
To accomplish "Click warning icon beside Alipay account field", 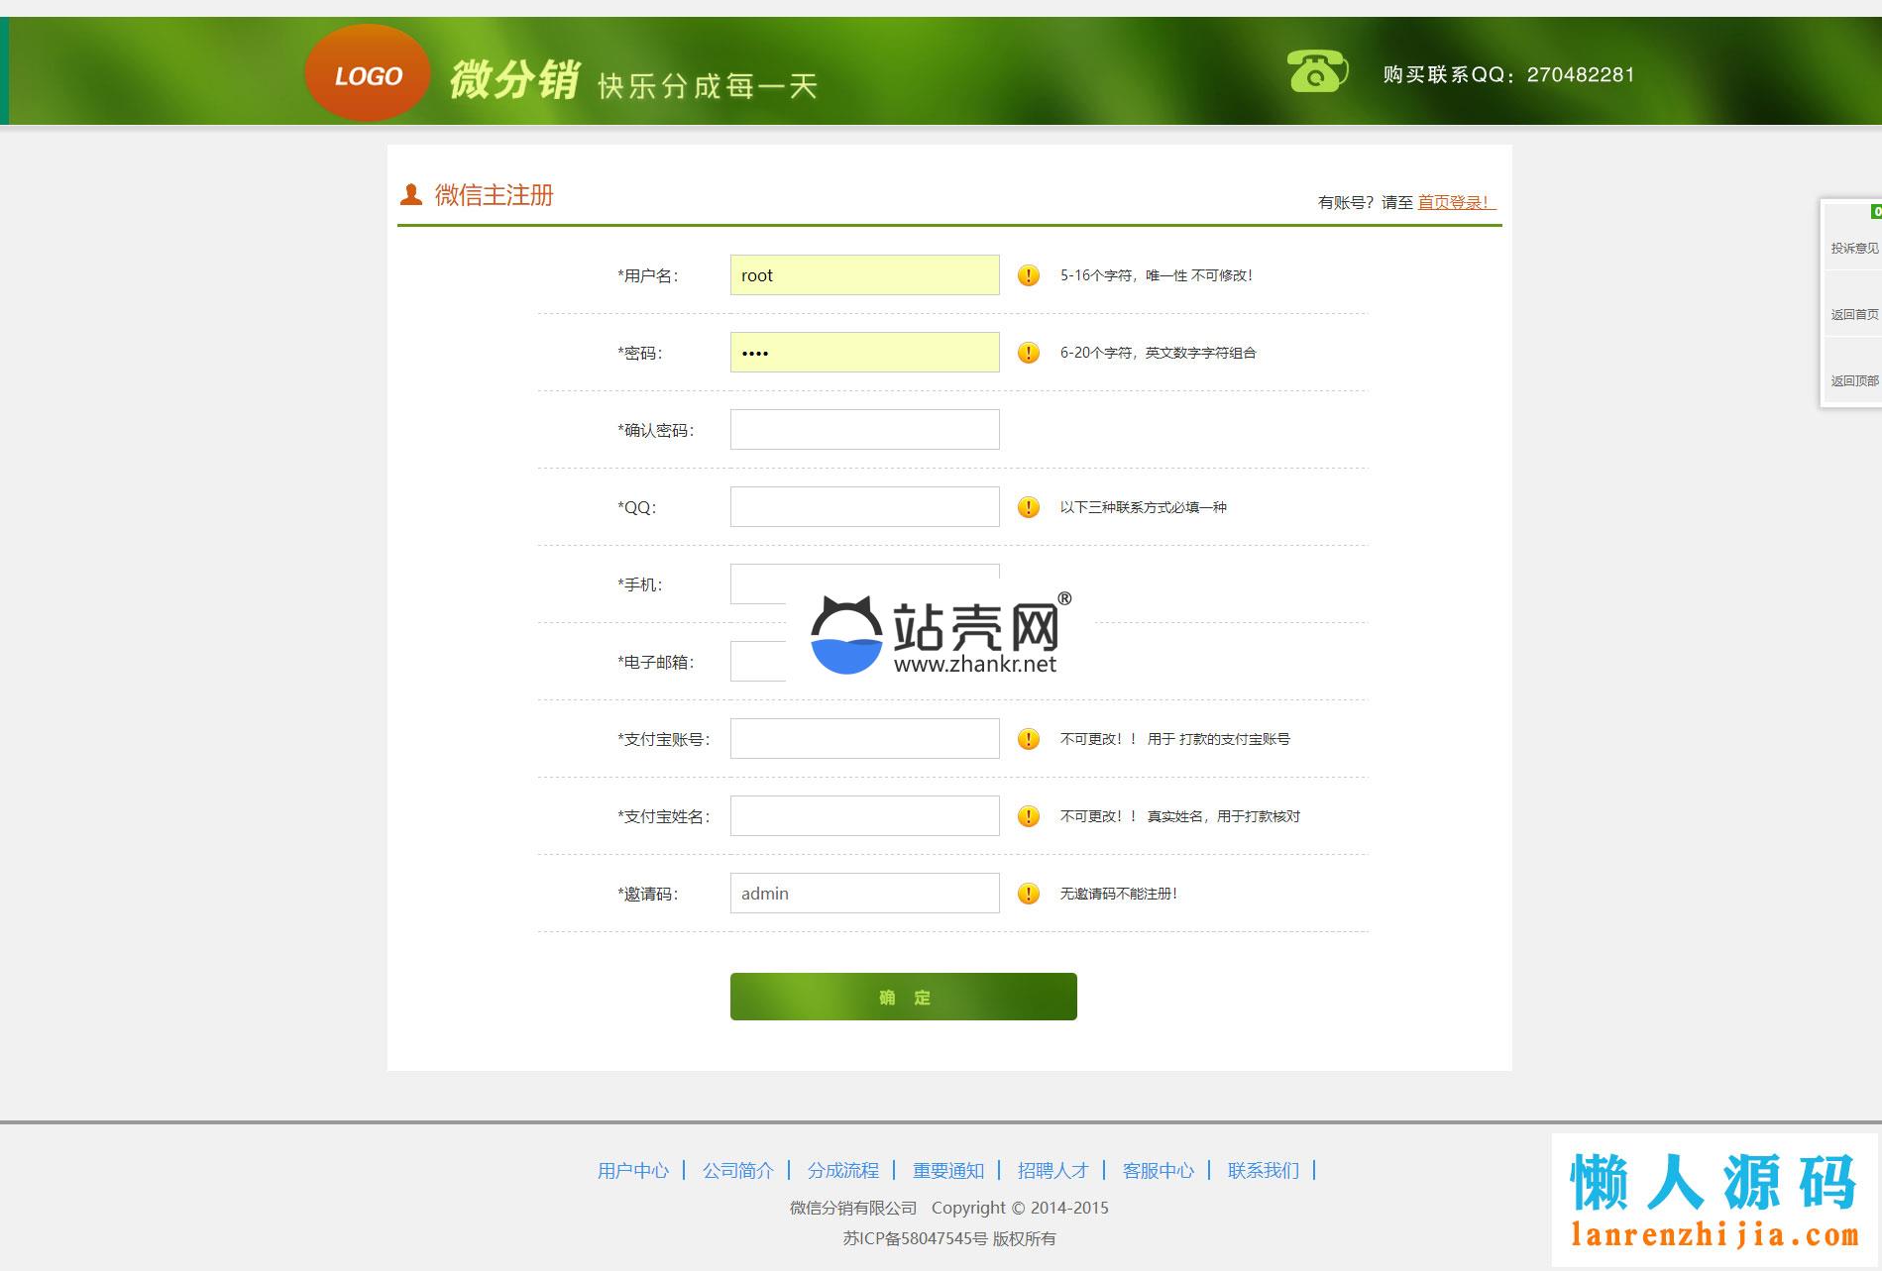I will point(1029,739).
